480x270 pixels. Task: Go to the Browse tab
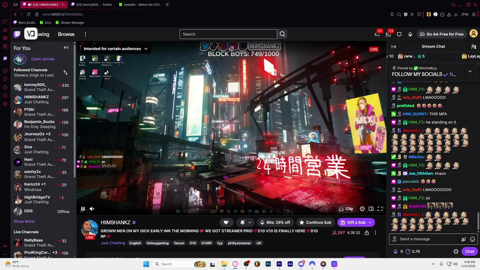[x=66, y=34]
